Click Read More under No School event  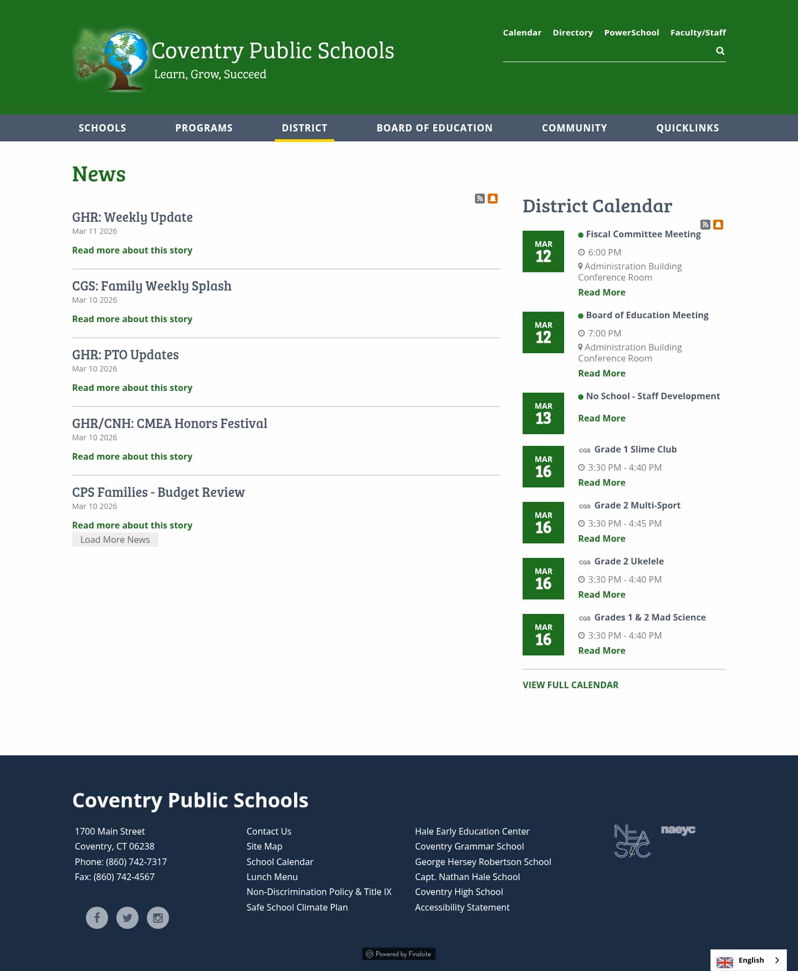coord(602,418)
